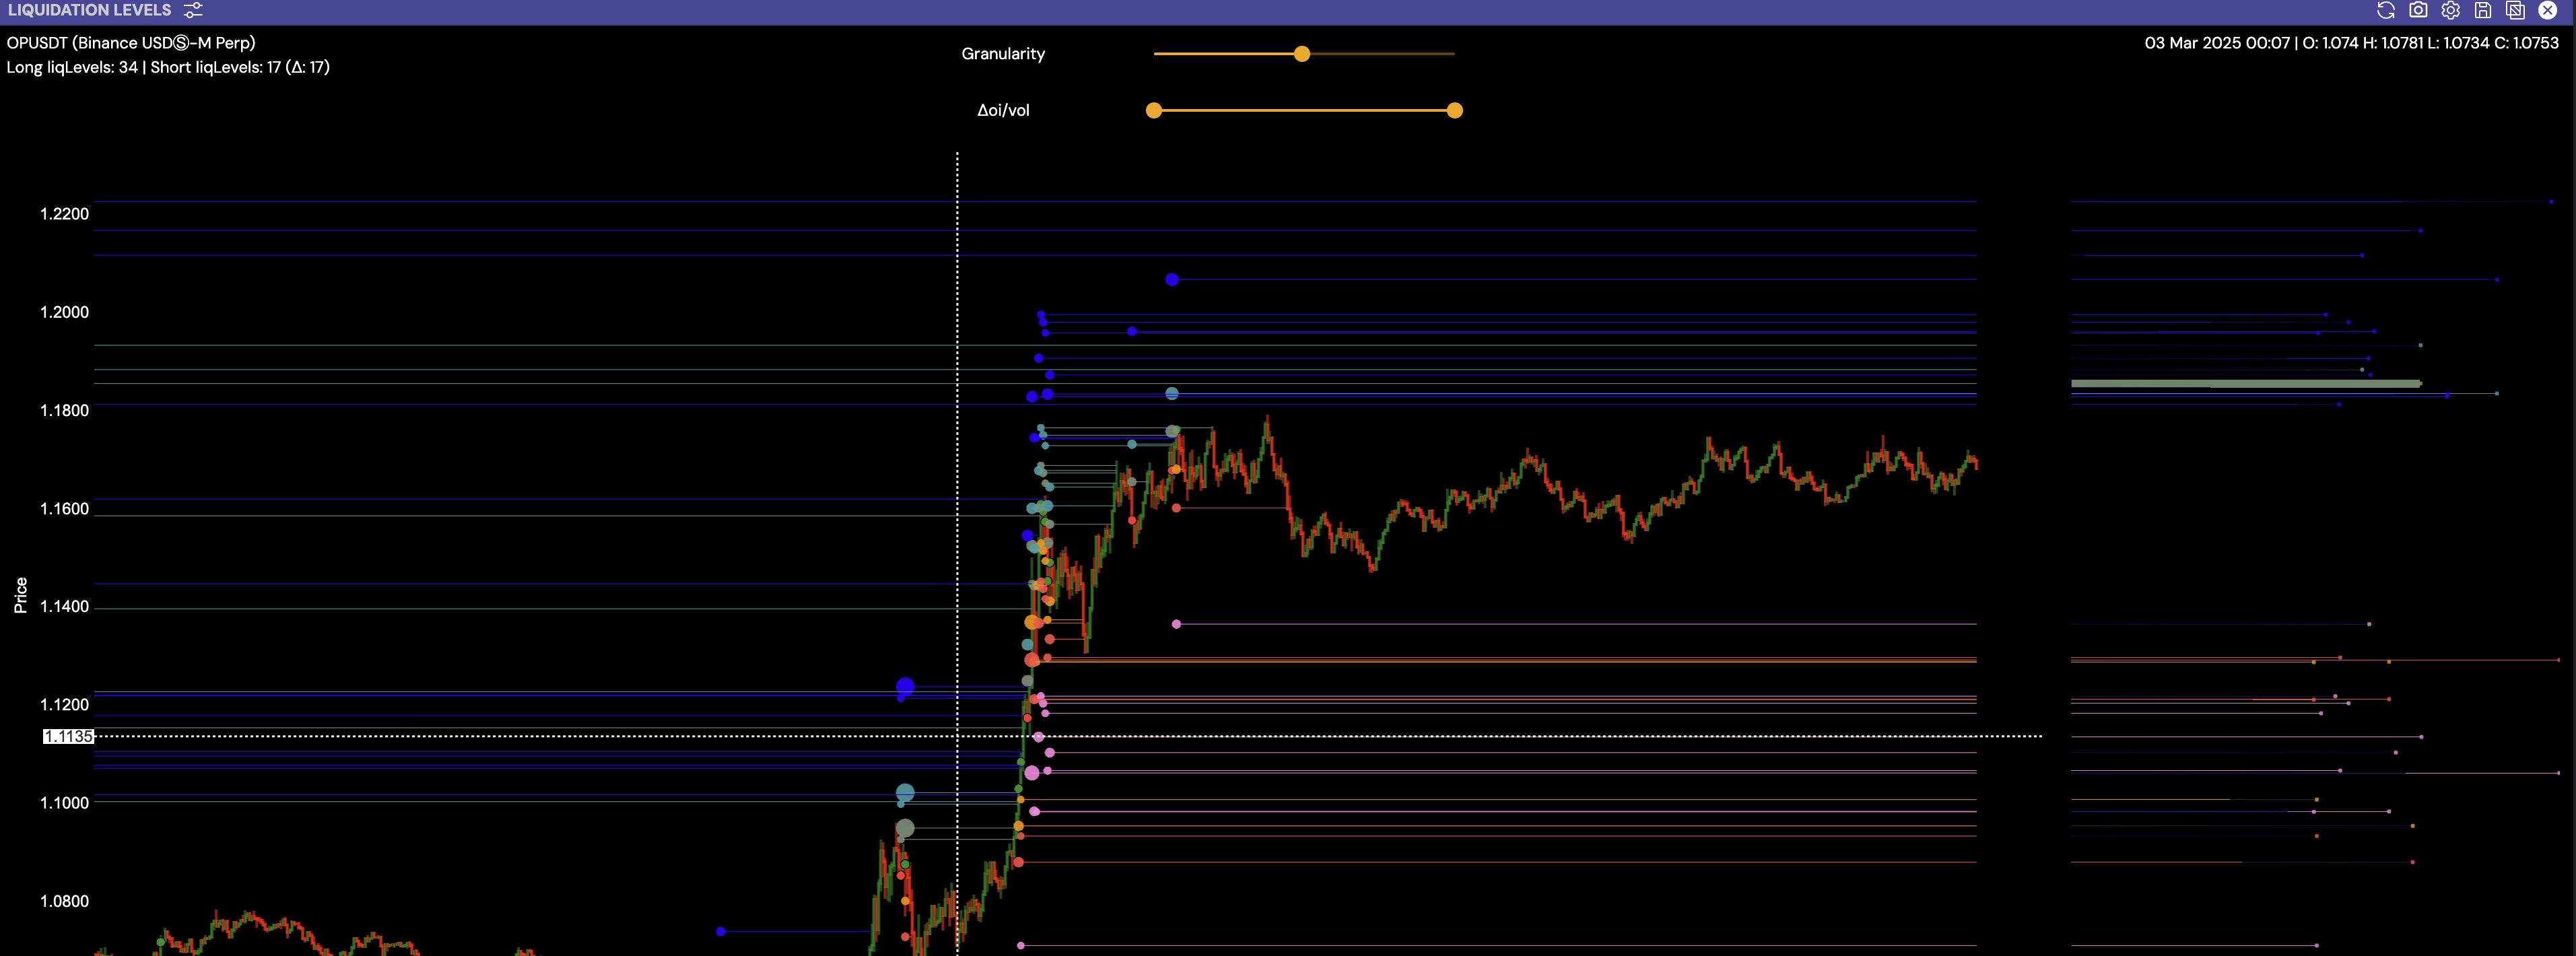
Task: Click the refresh data icon
Action: click(2385, 10)
